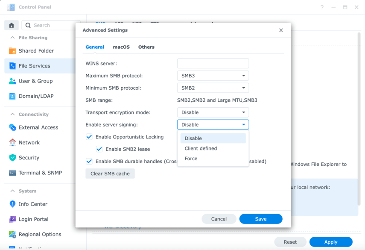This screenshot has height=250, width=365.
Task: Click the SMB range value text
Action: pyautogui.click(x=217, y=100)
